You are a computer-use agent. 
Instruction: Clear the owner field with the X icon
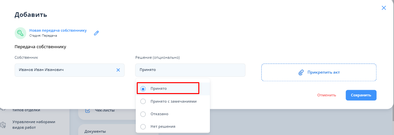click(x=118, y=70)
